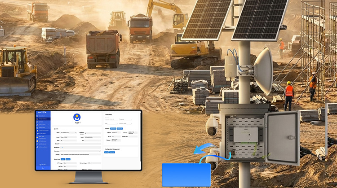
Task: Click the edit pencil in the Name field
Action: pyautogui.click(x=76, y=133)
